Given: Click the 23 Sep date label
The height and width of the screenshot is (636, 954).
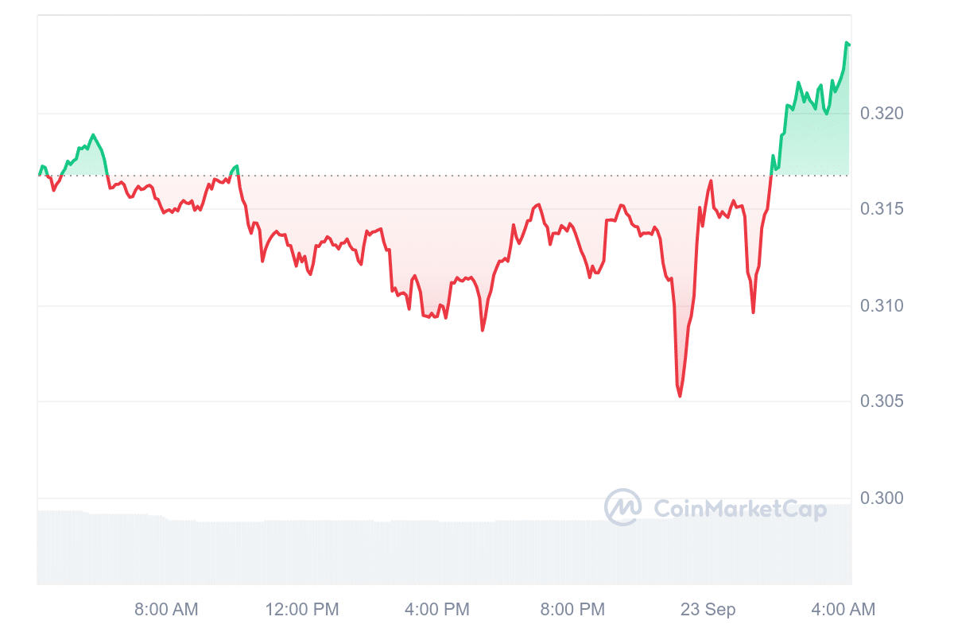Looking at the screenshot, I should click(x=708, y=610).
